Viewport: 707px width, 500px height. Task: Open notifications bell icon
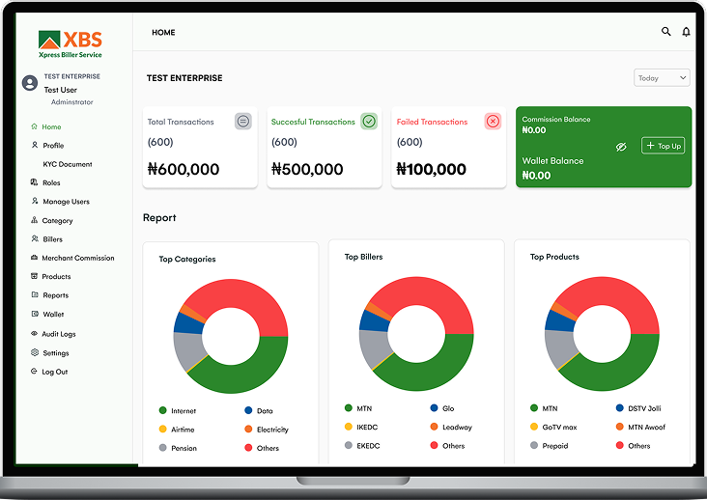pyautogui.click(x=686, y=32)
